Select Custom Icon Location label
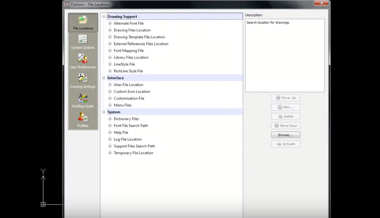 [x=132, y=92]
